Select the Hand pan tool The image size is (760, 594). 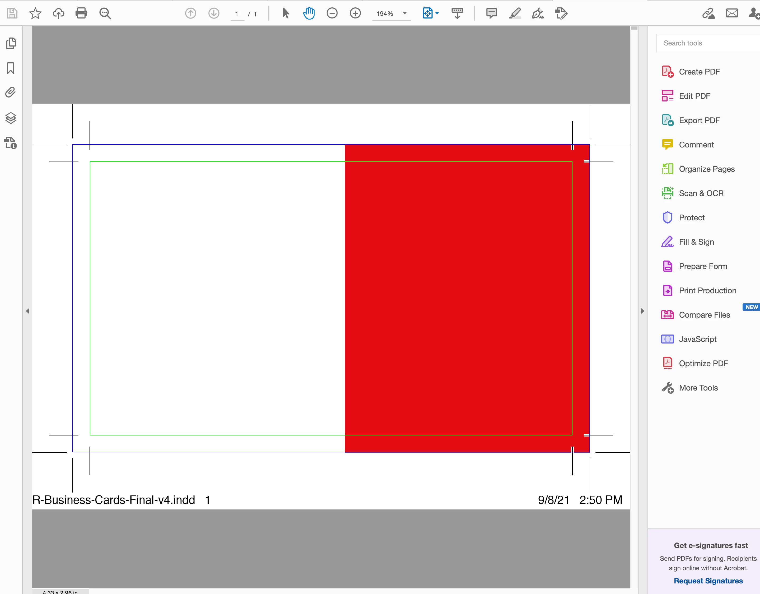[x=309, y=13]
